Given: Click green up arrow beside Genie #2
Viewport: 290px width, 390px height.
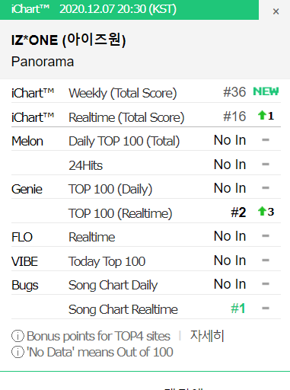Looking at the screenshot, I should click(261, 211).
